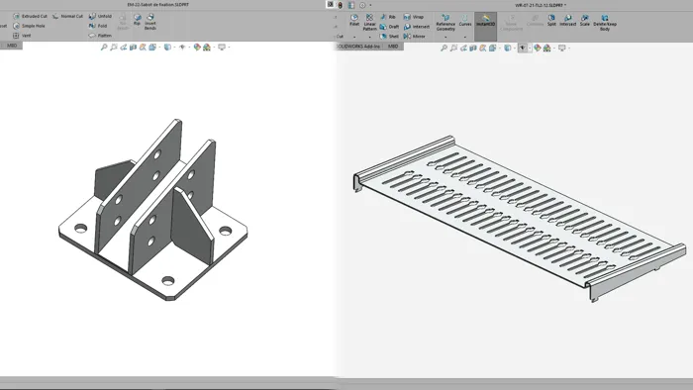Switch to the SOLIDWORKS Add-Ins tab

tap(358, 47)
